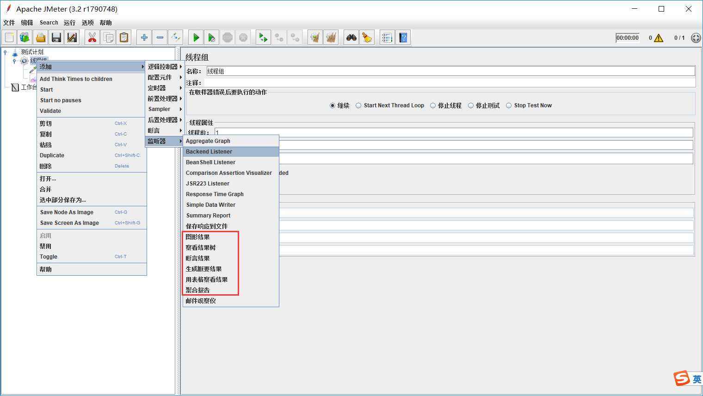Open the Templates toolbar icon
This screenshot has height=396, width=703.
(25, 37)
